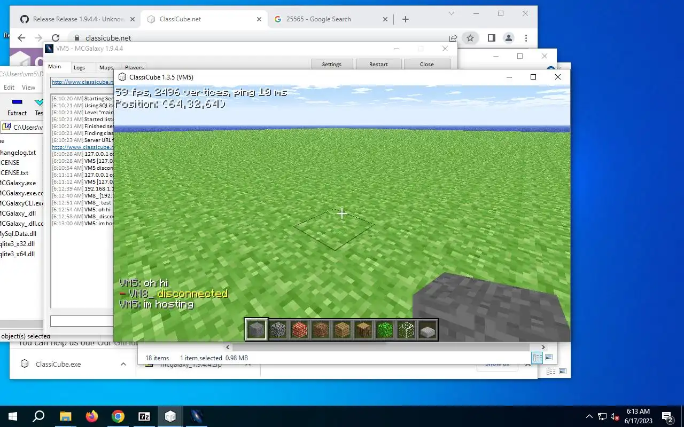The height and width of the screenshot is (427, 684).
Task: Switch to ClassiCube in the taskbar
Action: (170, 416)
